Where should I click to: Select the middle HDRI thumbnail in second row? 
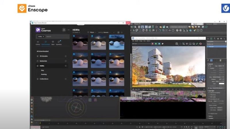[98, 60]
